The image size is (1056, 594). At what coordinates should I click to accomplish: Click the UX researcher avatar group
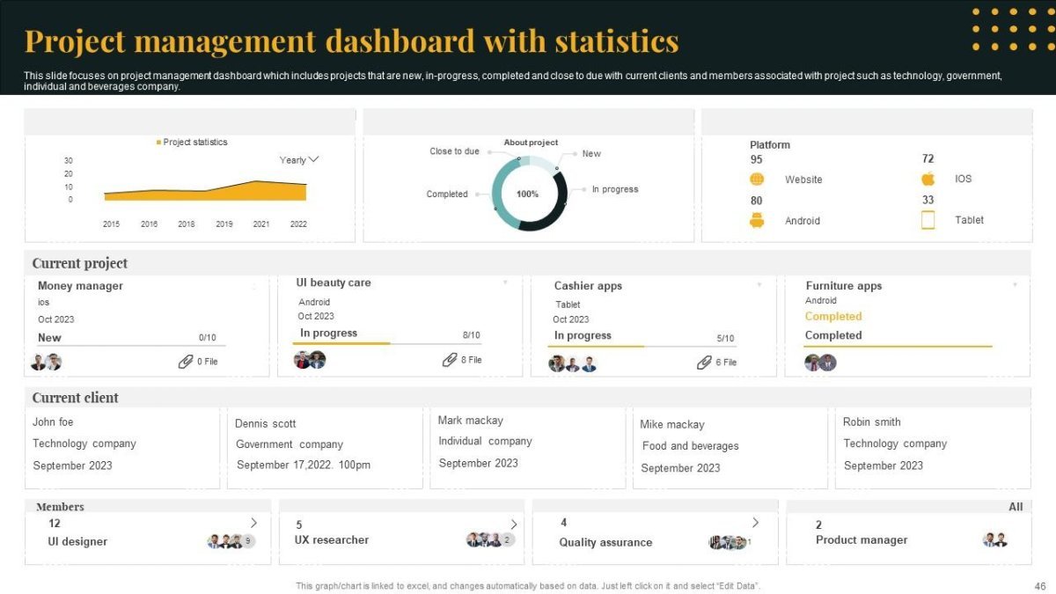coord(491,539)
